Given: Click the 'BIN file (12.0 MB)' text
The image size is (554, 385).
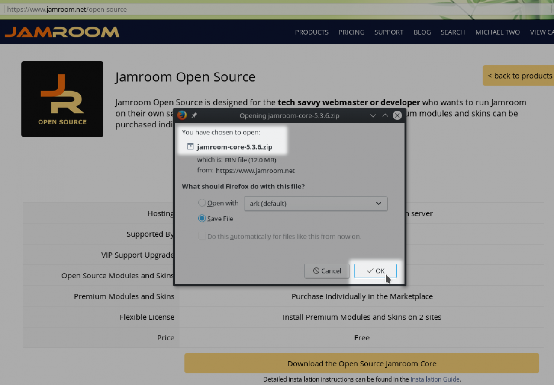Looking at the screenshot, I should [251, 160].
